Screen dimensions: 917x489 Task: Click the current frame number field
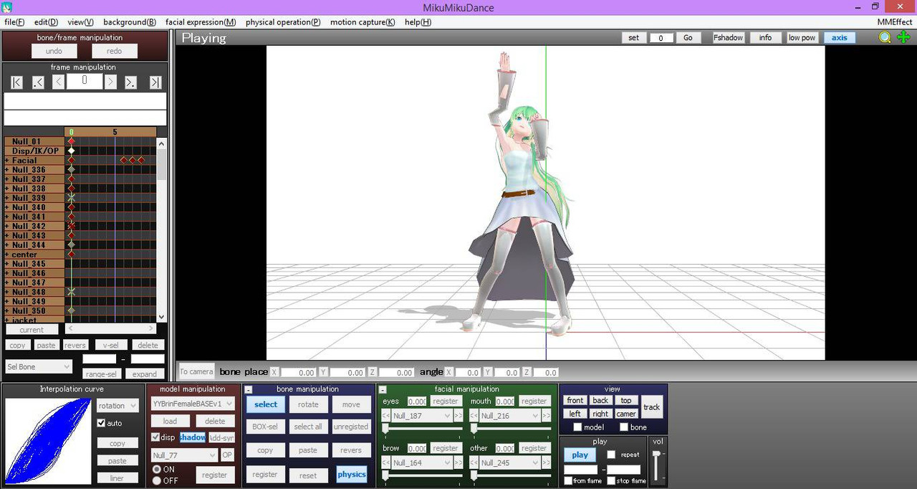85,80
